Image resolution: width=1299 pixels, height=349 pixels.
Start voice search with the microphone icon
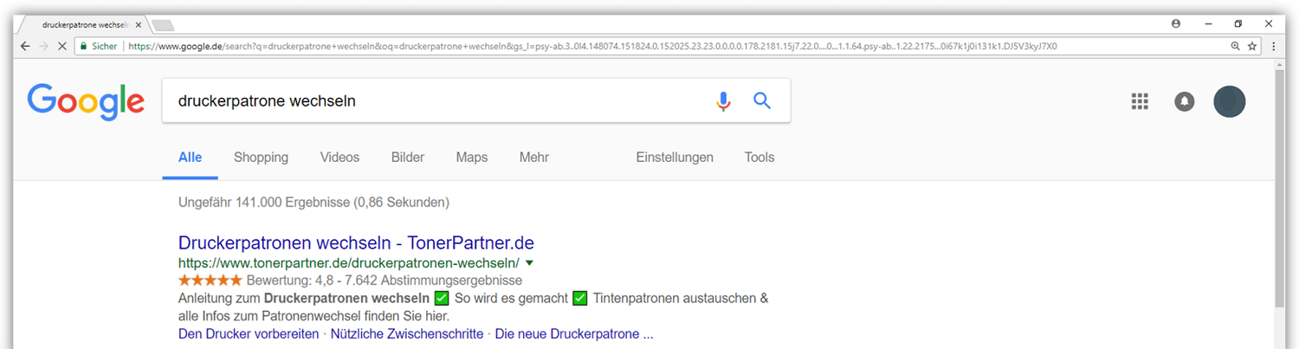723,101
